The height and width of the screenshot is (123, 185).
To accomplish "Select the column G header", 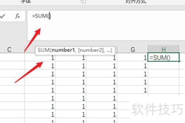I will click(x=133, y=50).
